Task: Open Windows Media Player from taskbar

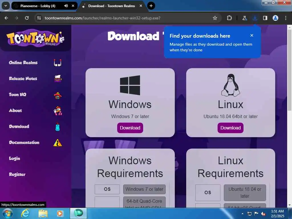Action: 60,213
